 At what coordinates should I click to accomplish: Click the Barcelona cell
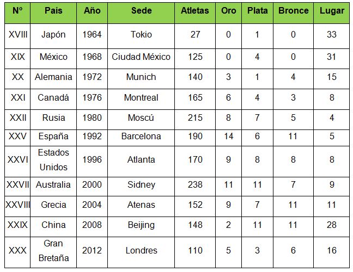pyautogui.click(x=141, y=138)
